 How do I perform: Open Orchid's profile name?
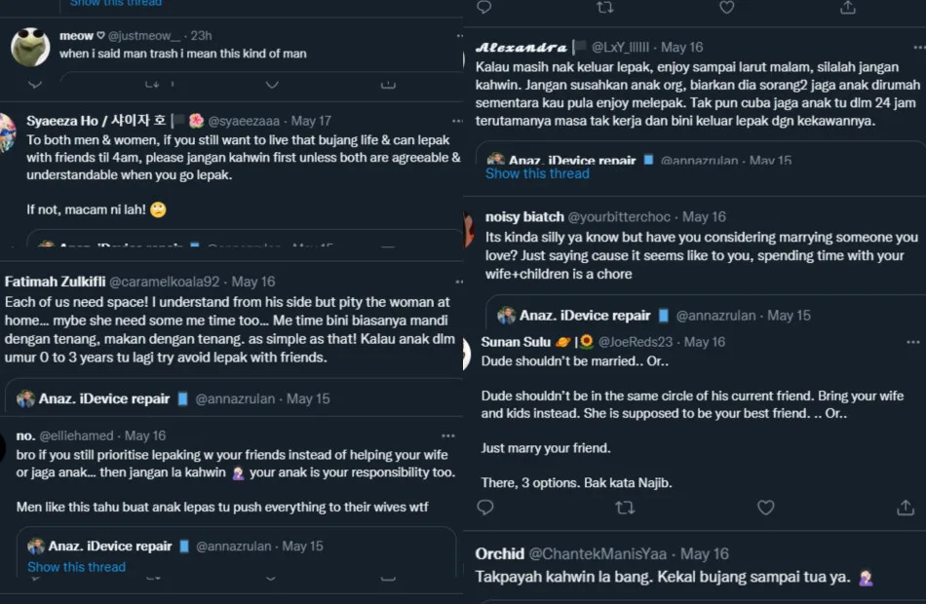(500, 553)
